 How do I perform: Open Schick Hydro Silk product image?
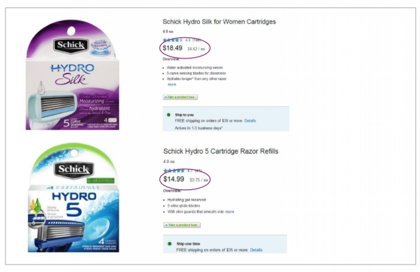tap(72, 75)
